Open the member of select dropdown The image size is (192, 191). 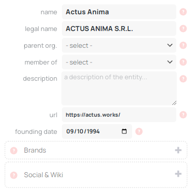pos(119,62)
